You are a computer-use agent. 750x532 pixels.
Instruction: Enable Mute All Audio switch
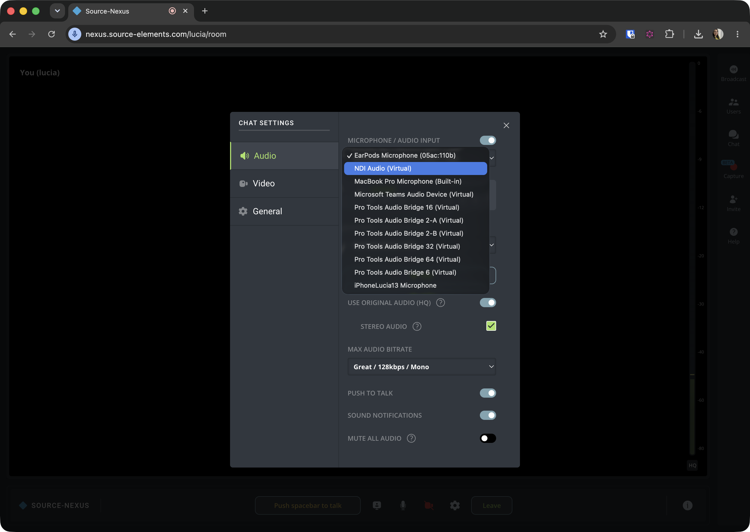click(487, 438)
